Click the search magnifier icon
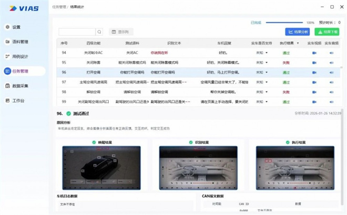 click(x=99, y=32)
